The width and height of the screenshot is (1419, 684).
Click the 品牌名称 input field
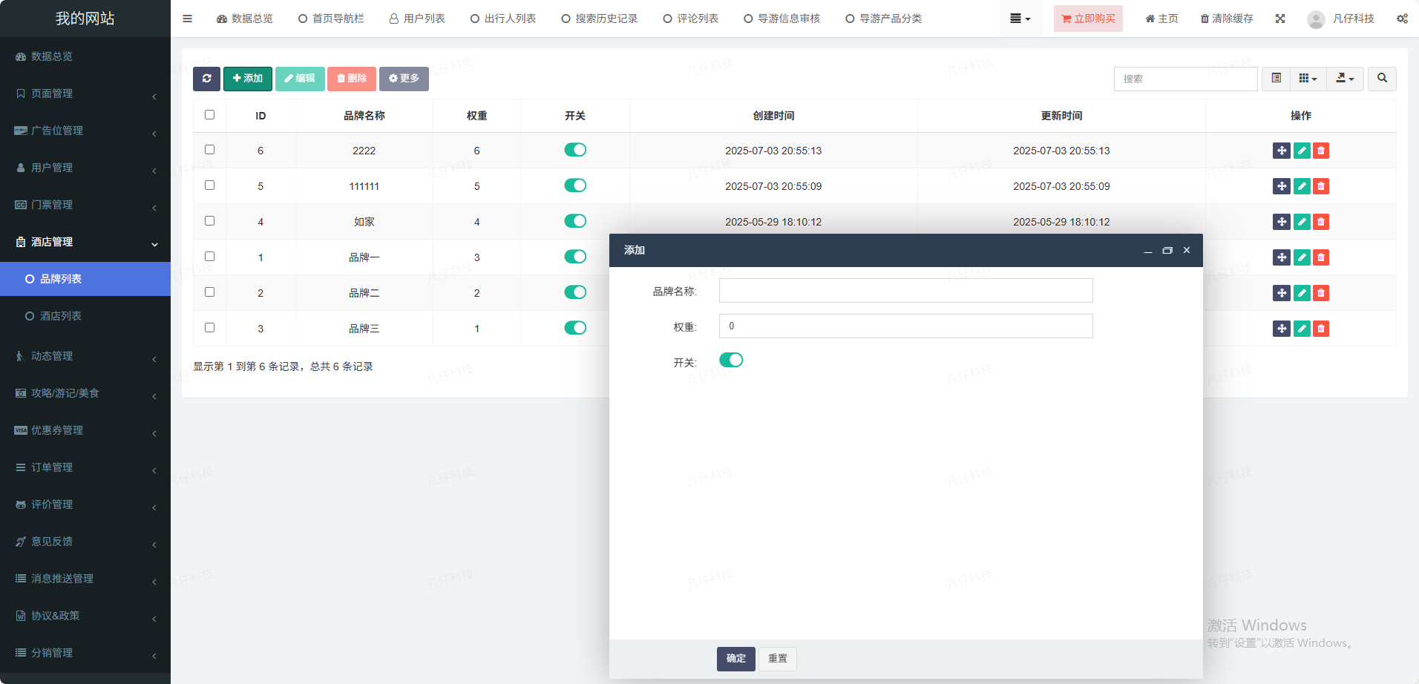905,291
